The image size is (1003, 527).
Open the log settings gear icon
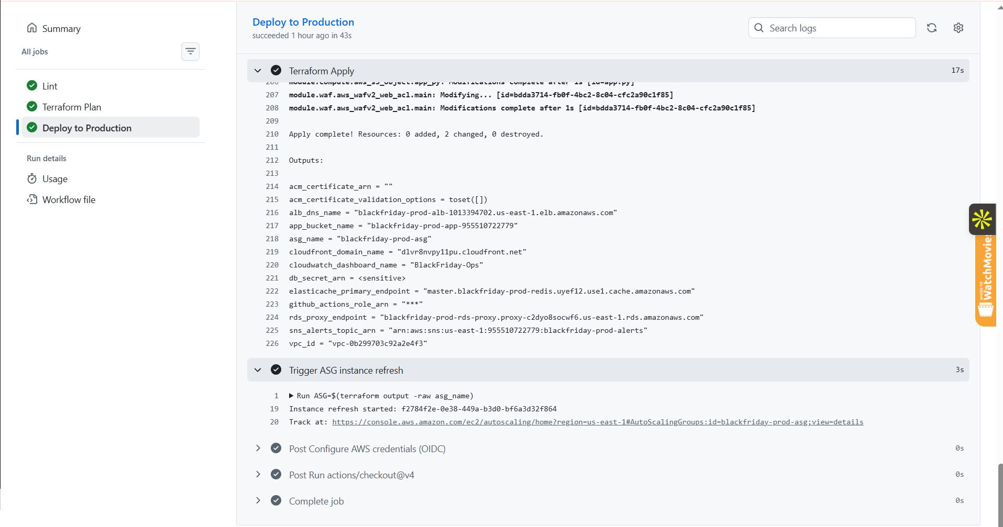[x=958, y=28]
